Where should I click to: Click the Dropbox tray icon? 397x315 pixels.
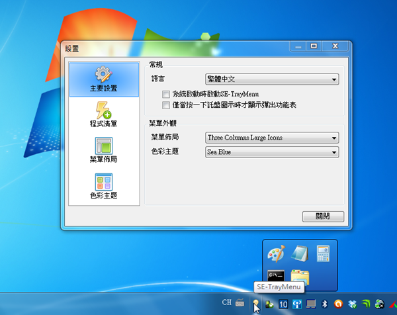tap(352, 304)
